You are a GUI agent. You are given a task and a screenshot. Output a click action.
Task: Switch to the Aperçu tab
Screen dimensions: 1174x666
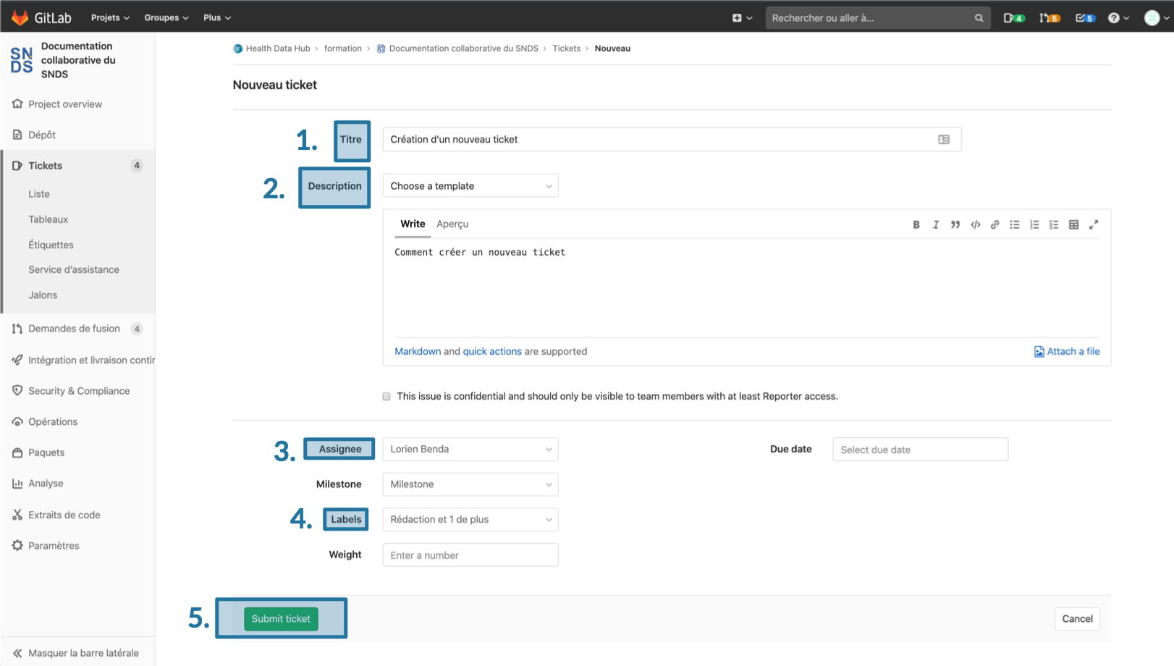(452, 224)
